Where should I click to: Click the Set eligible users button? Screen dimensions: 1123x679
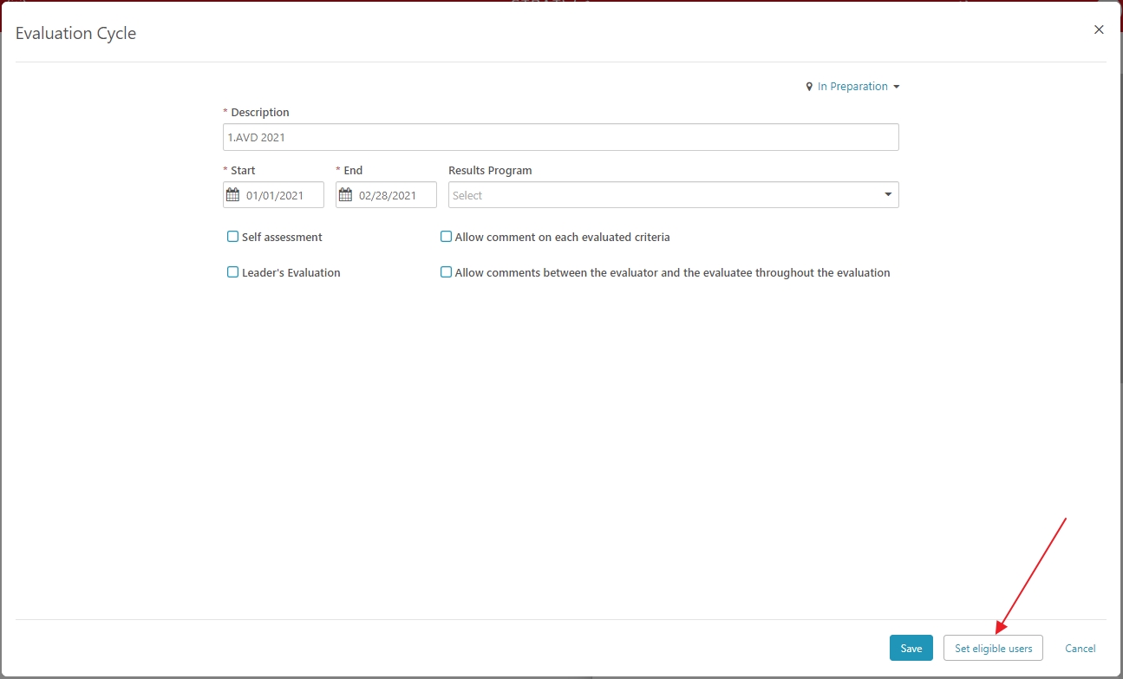coord(993,649)
